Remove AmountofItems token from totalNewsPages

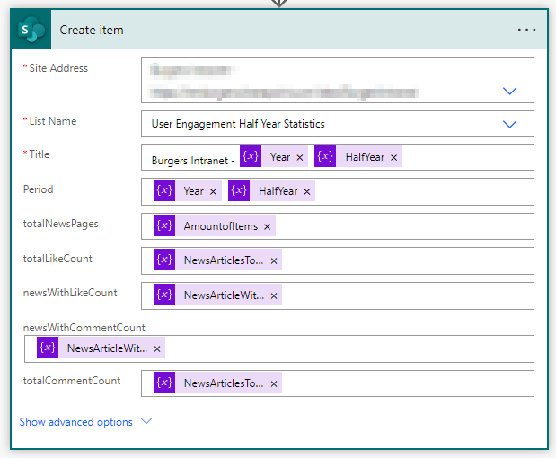tap(268, 226)
